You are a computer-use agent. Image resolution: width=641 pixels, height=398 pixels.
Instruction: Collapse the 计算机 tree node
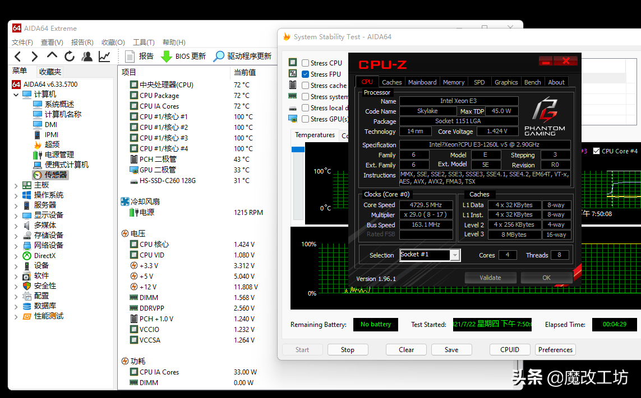[x=16, y=95]
